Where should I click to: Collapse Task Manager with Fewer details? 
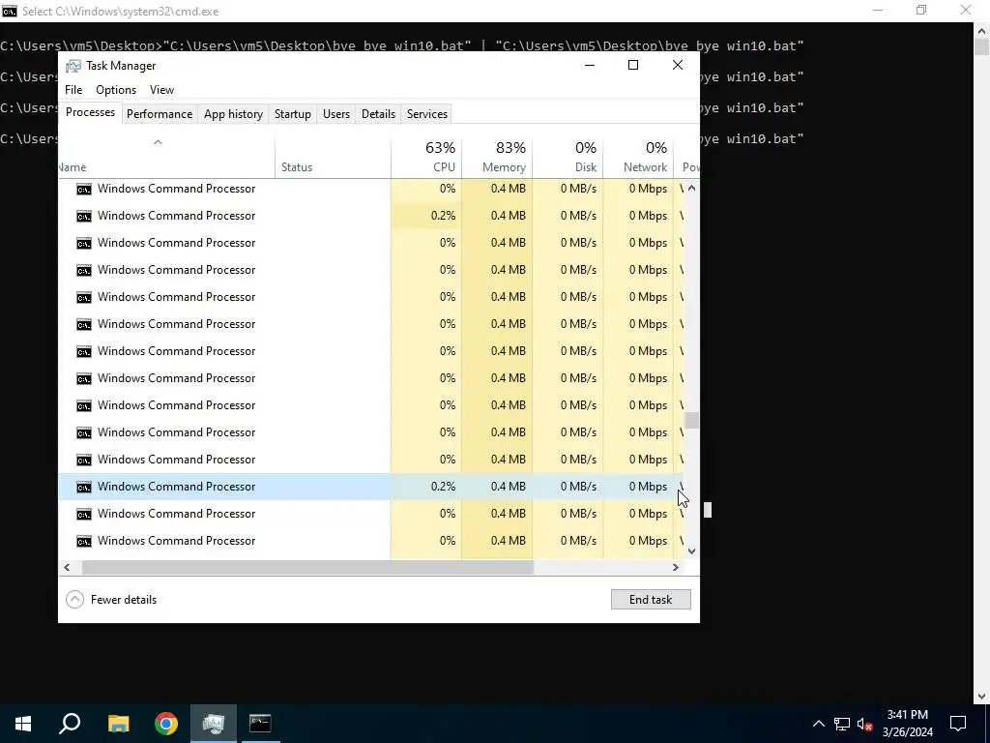coord(112,600)
